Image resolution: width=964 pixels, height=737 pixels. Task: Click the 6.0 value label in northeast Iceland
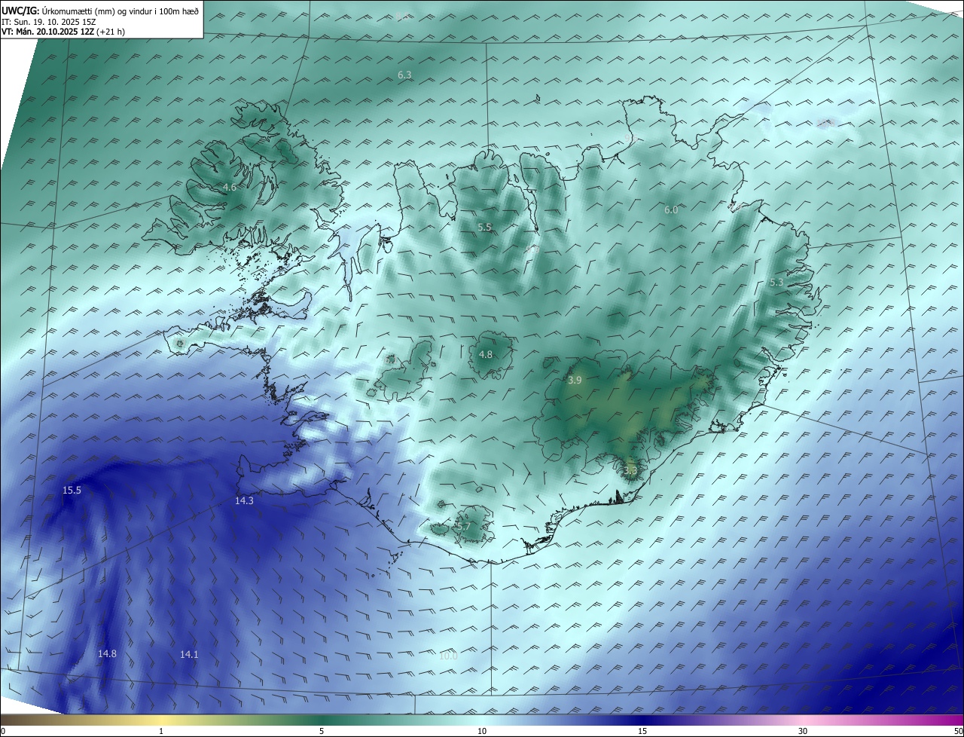pyautogui.click(x=671, y=210)
